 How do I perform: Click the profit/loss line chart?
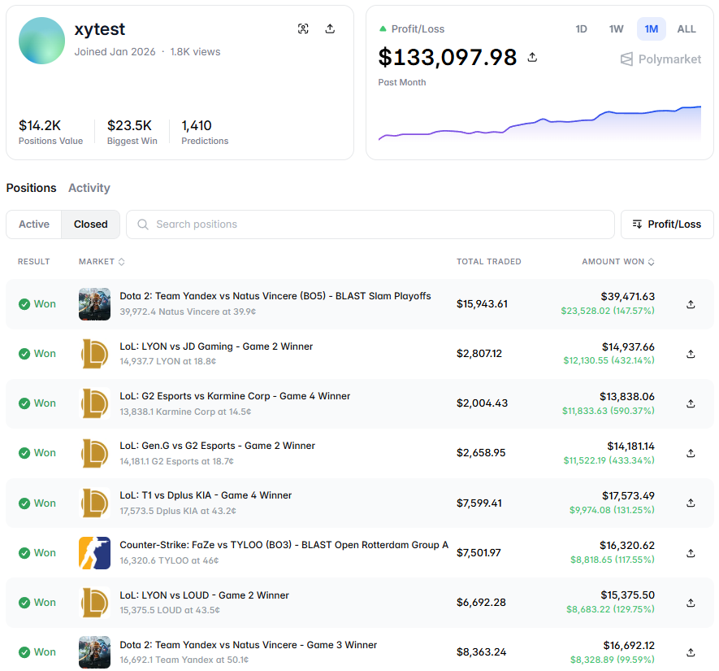[539, 123]
